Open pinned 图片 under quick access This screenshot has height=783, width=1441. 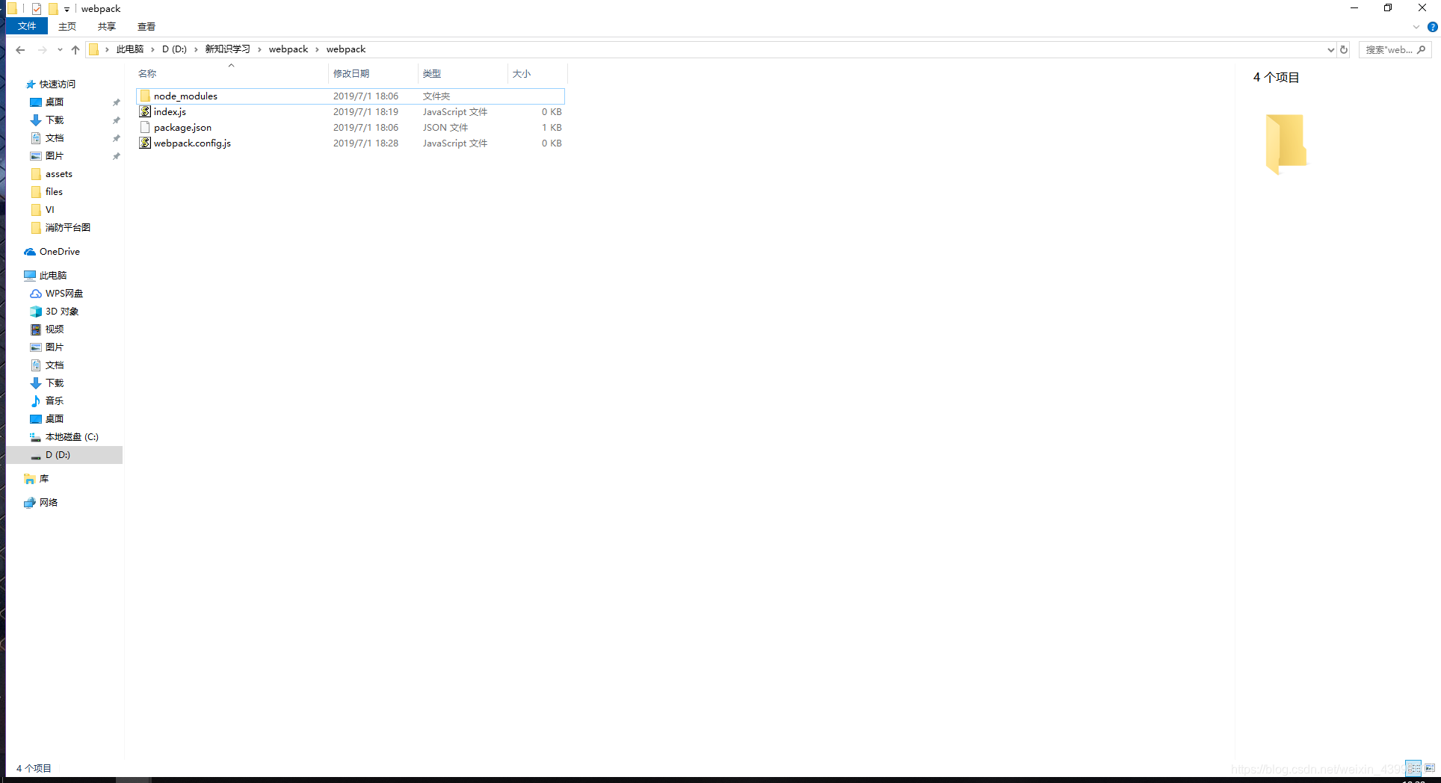coord(55,156)
